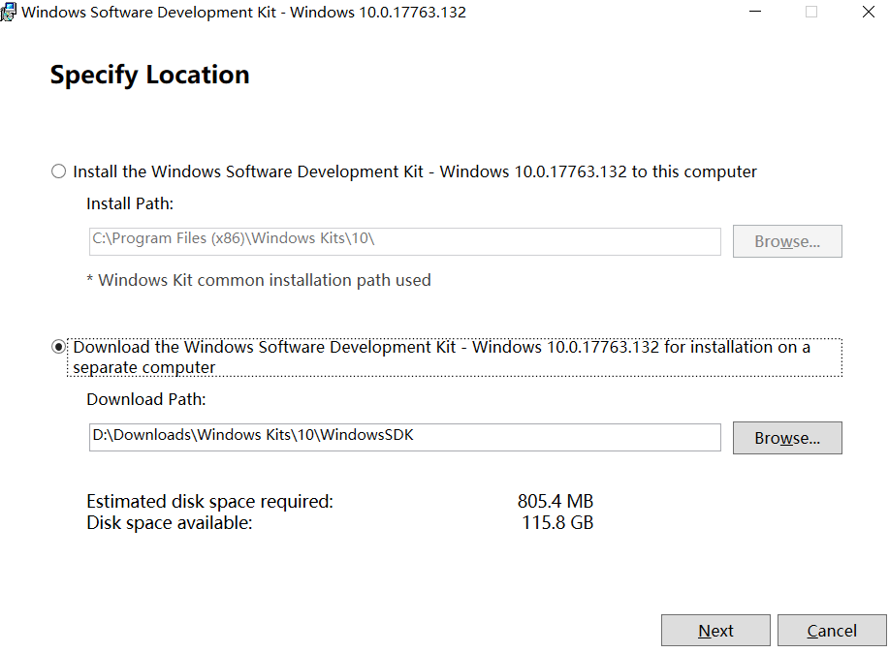889x653 pixels.
Task: Click the window title text
Action: click(x=243, y=12)
